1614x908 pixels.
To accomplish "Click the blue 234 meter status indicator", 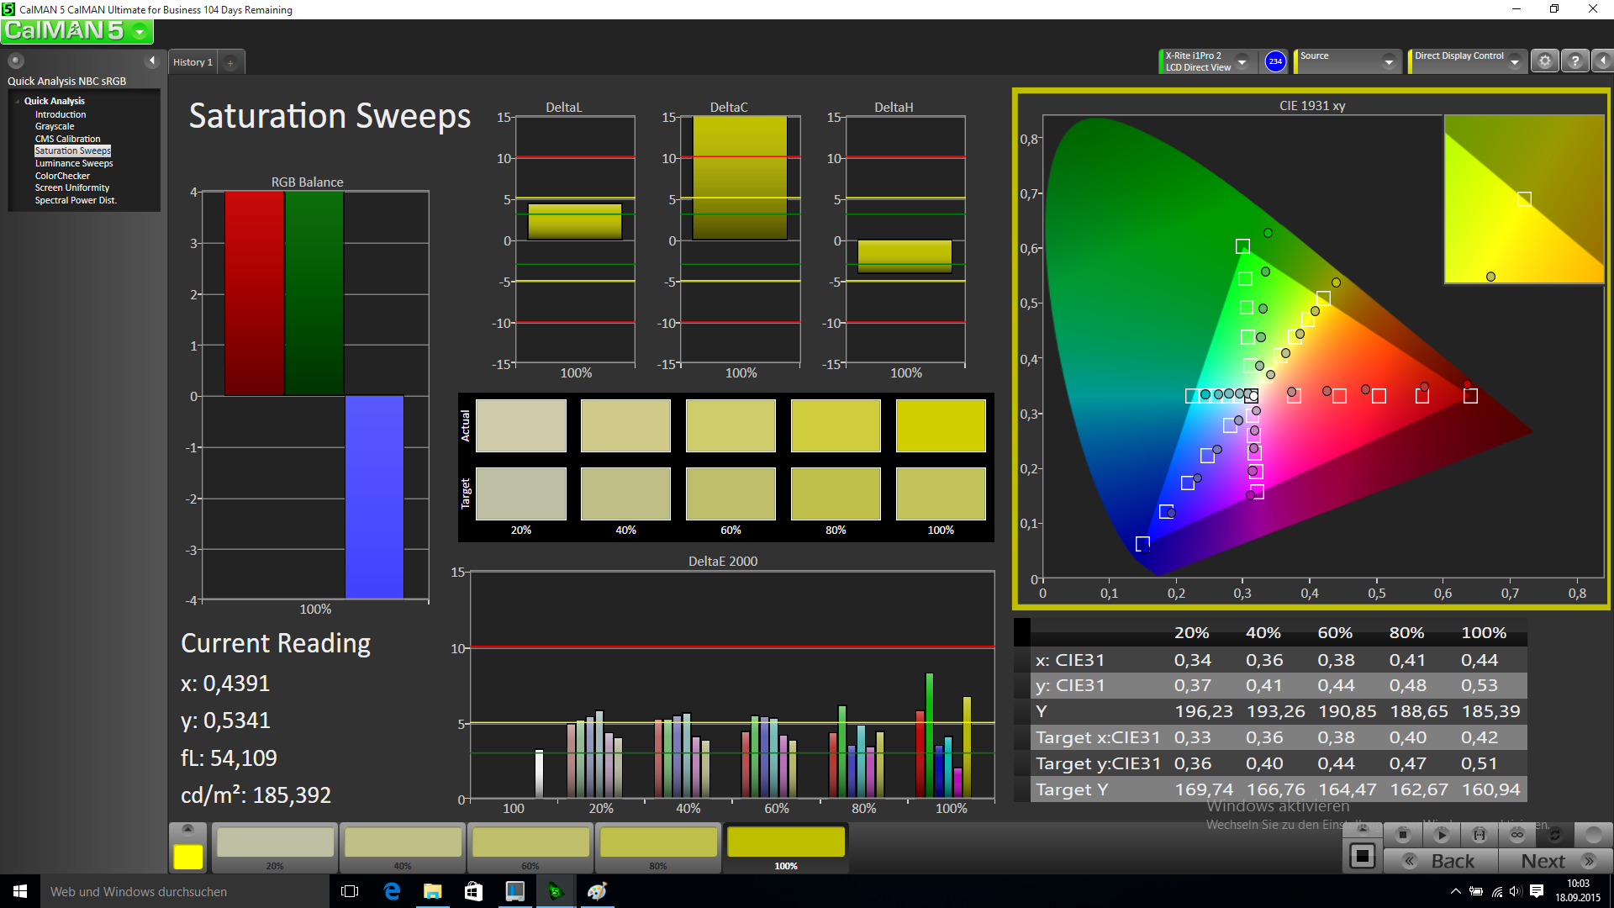I will [1275, 61].
